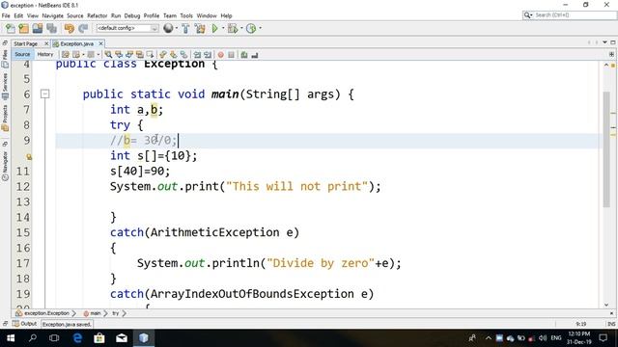Click the Uncomment editor toolbar icon

(255, 55)
